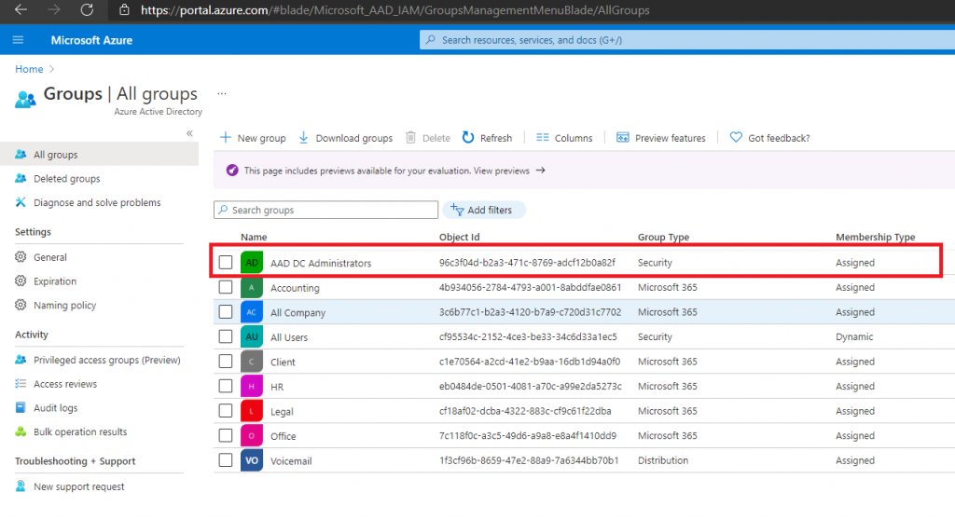Image resolution: width=955 pixels, height=520 pixels.
Task: Click the browser forward arrow
Action: pos(53,9)
